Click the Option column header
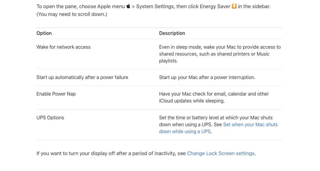This screenshot has height=171, width=320. point(44,33)
